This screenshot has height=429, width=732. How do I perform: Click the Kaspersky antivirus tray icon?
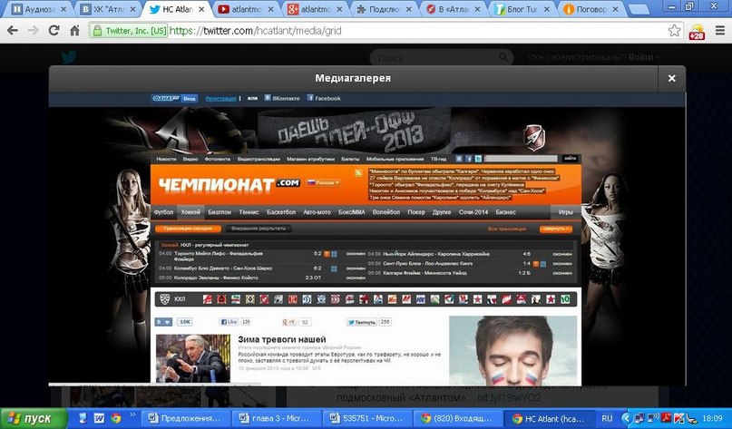(678, 418)
